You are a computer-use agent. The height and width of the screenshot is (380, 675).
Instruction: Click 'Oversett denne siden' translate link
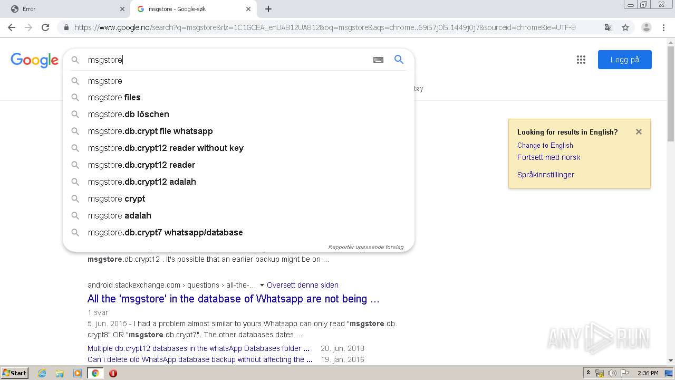tap(303, 285)
